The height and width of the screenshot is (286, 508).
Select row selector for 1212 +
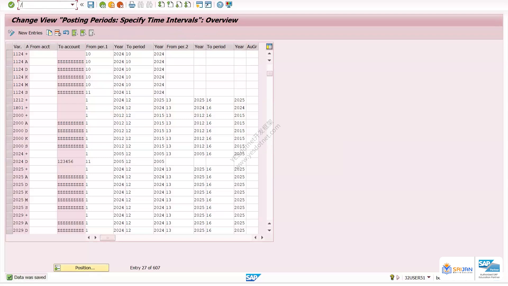coord(9,100)
